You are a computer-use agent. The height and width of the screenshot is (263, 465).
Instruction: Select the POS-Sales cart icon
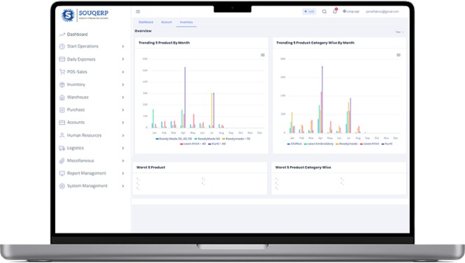click(61, 72)
